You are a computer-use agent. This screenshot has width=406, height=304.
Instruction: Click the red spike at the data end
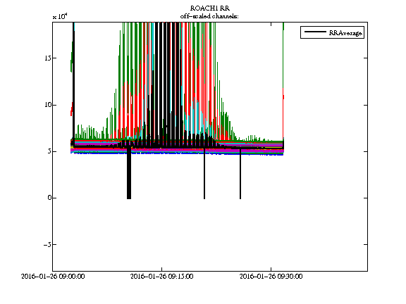pyautogui.click(x=283, y=111)
